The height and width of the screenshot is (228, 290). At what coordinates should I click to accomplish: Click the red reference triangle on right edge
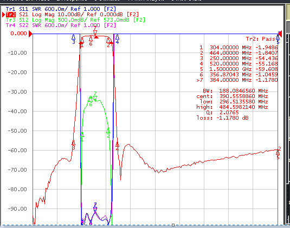pos(280,34)
